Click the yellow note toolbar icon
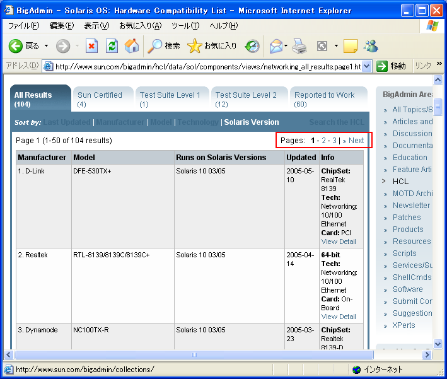Screen dimensions: 447x379 pos(351,46)
